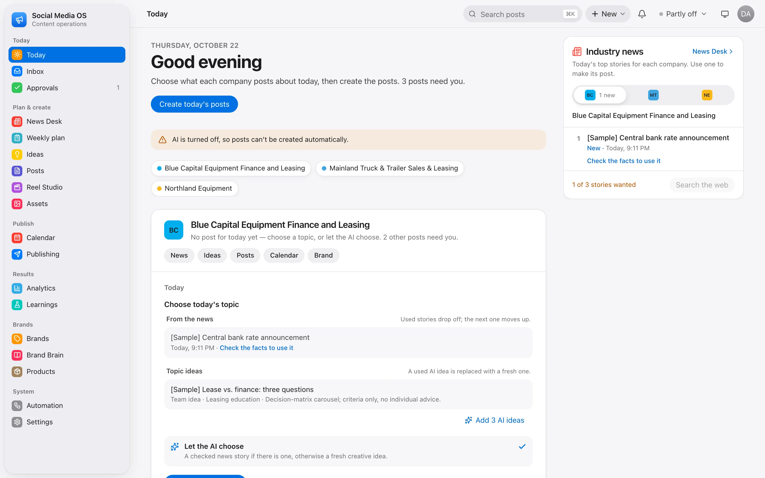This screenshot has width=765, height=478.
Task: Open the News tab in brand card
Action: coord(179,255)
